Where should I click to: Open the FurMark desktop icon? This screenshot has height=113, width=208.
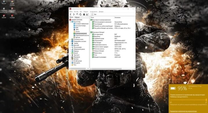[x=12, y=17]
